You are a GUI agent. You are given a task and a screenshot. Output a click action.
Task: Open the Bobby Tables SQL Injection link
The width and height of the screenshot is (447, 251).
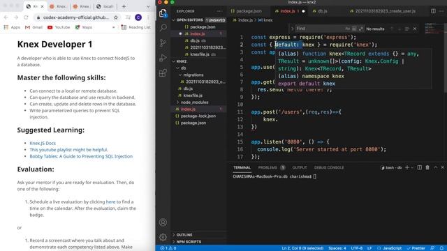click(x=81, y=156)
